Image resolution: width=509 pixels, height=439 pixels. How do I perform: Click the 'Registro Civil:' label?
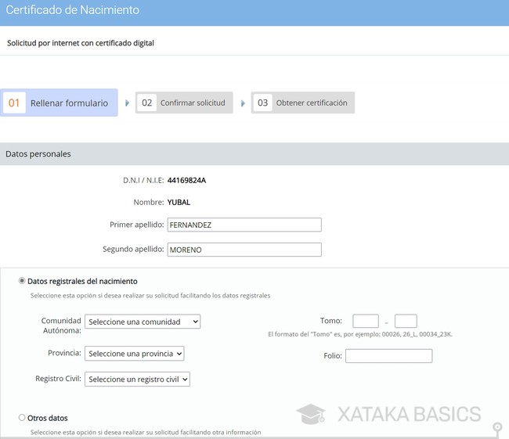click(x=58, y=378)
